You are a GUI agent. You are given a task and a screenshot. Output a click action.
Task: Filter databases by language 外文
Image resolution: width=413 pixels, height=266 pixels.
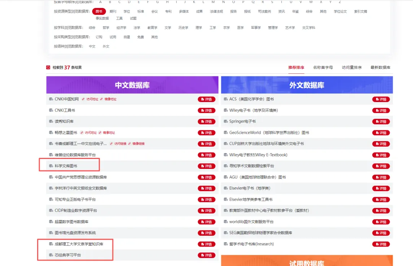click(106, 46)
